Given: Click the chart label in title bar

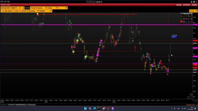Looking at the screenshot, I should pos(99,2).
